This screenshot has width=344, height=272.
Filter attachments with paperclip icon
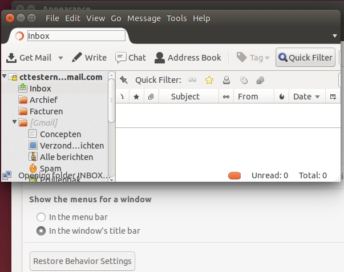coord(260,81)
